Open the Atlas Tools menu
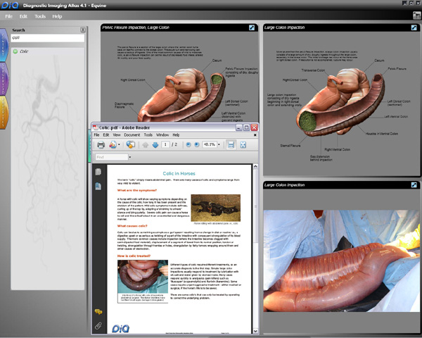 [40, 16]
